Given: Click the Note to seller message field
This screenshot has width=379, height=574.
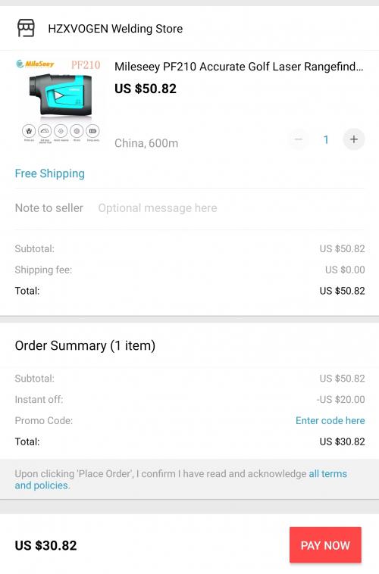Looking at the screenshot, I should (231, 208).
